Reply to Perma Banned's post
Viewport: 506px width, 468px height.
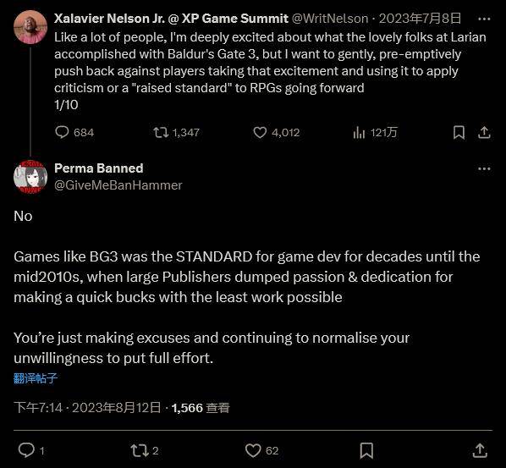tap(31, 450)
